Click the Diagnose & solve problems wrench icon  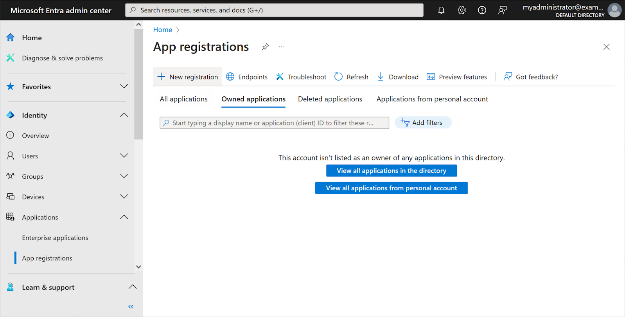point(10,58)
